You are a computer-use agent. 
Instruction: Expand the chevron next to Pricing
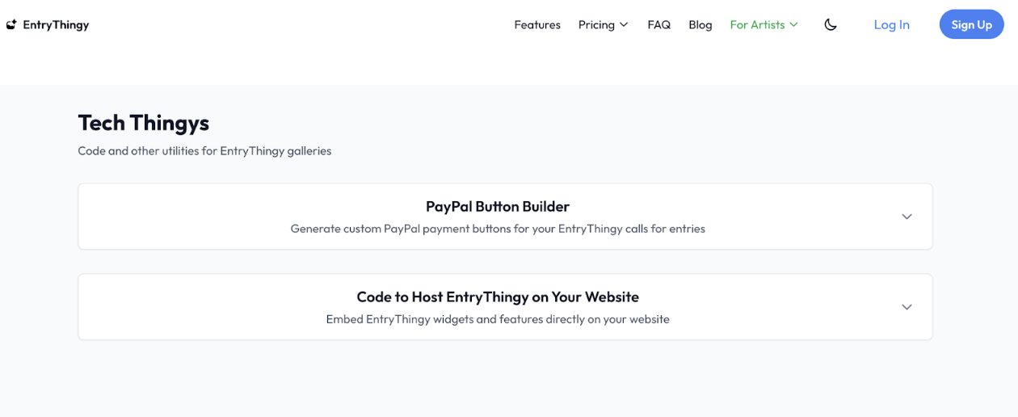[624, 25]
